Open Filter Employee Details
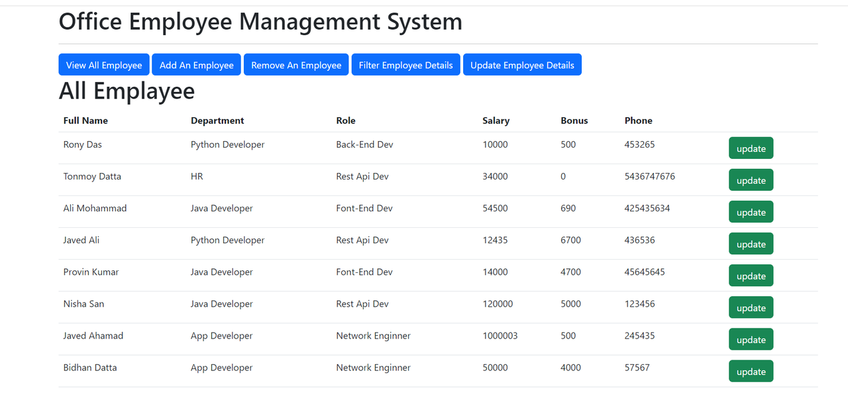Screen dimensions: 848x412 click(405, 64)
